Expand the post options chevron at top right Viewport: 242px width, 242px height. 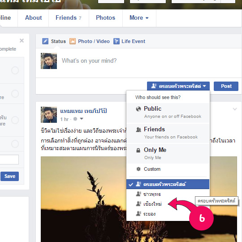pyautogui.click(x=235, y=109)
